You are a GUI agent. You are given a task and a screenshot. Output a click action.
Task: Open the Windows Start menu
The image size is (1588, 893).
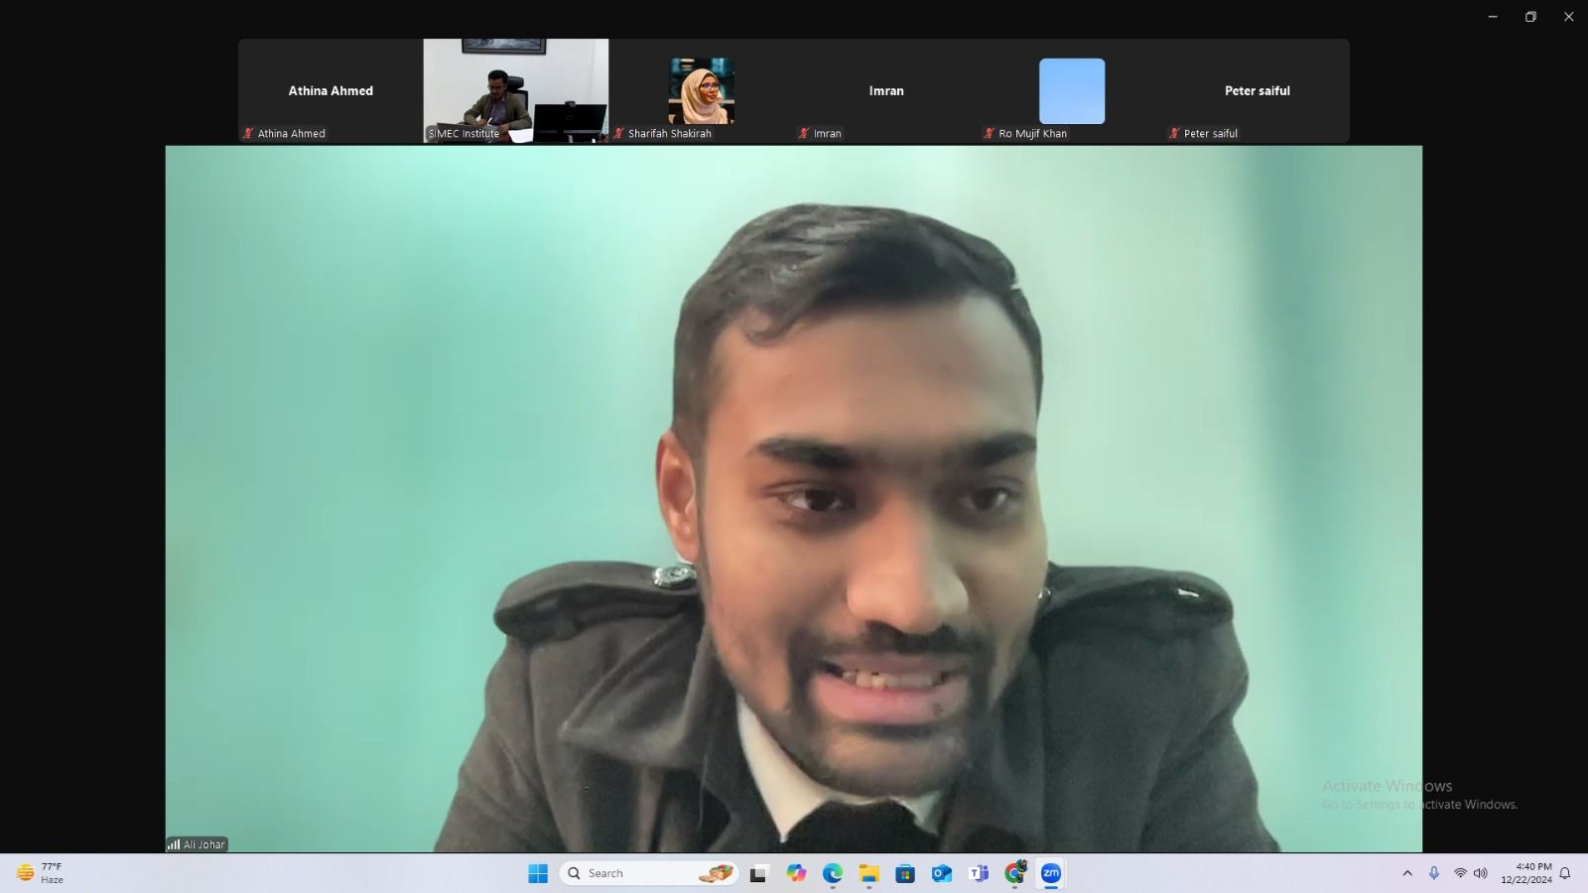tap(538, 873)
